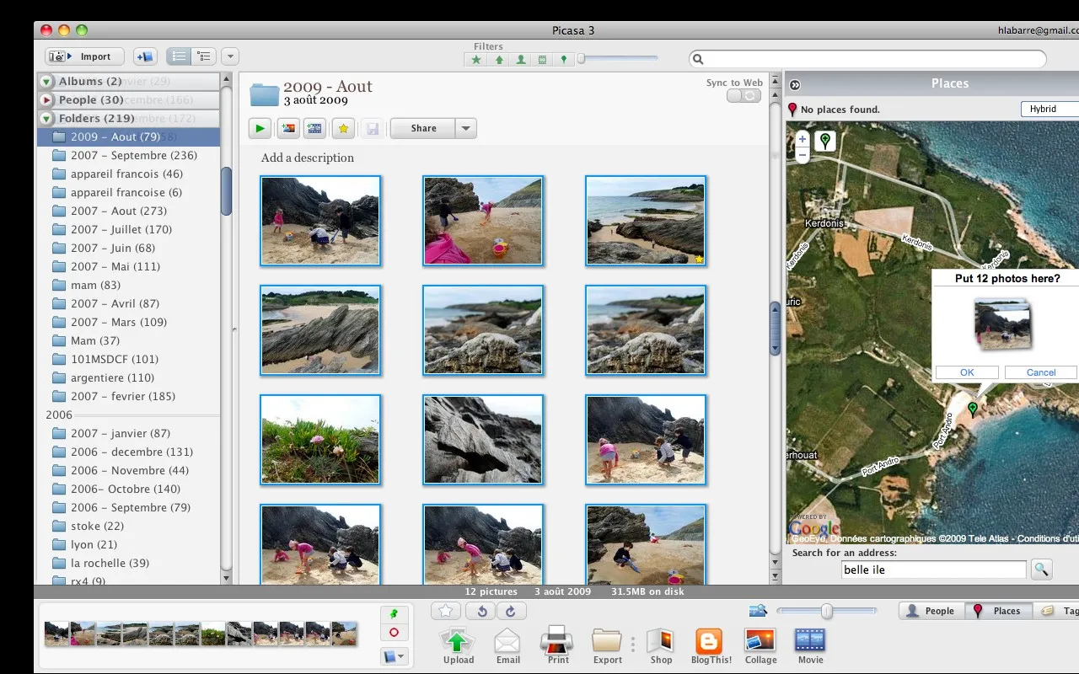Click the Upload icon with green arrow
The image size is (1079, 674).
(457, 641)
